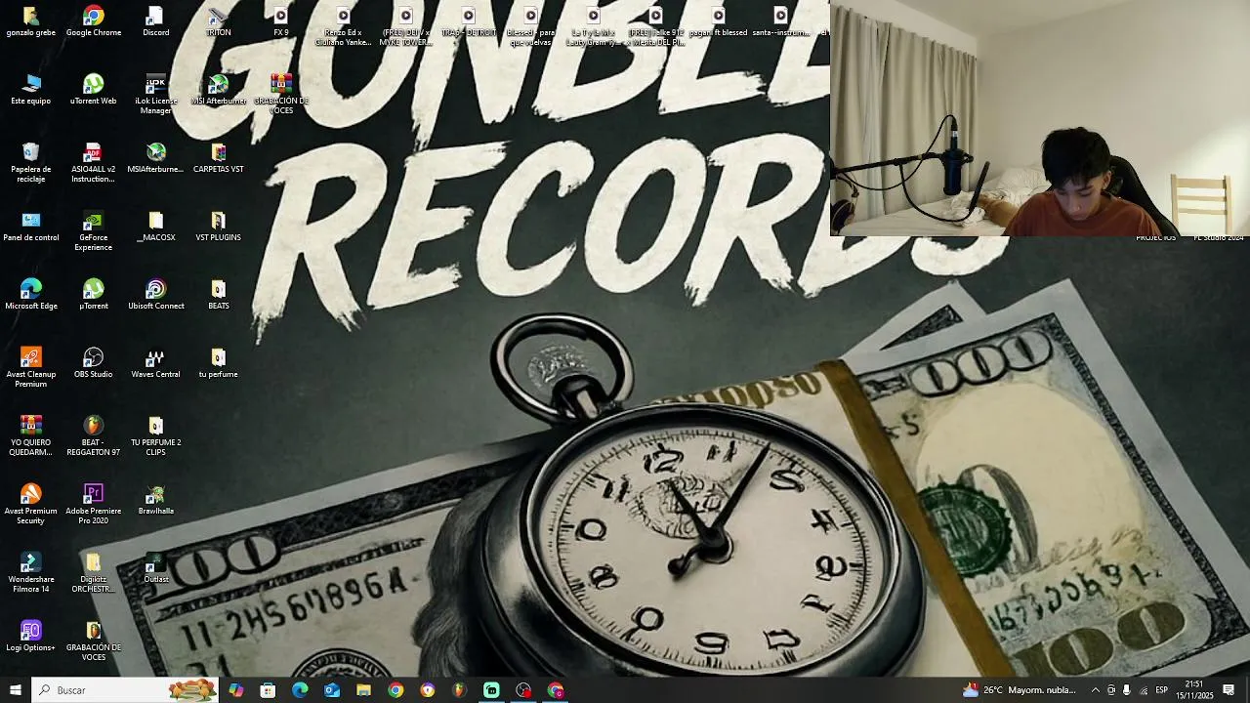Select the µTorrent desktop shortcut
Screen dimensions: 1250x703
(94, 295)
